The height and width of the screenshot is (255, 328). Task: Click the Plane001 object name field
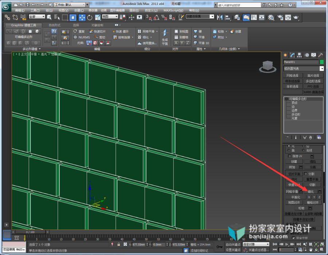coord(301,62)
